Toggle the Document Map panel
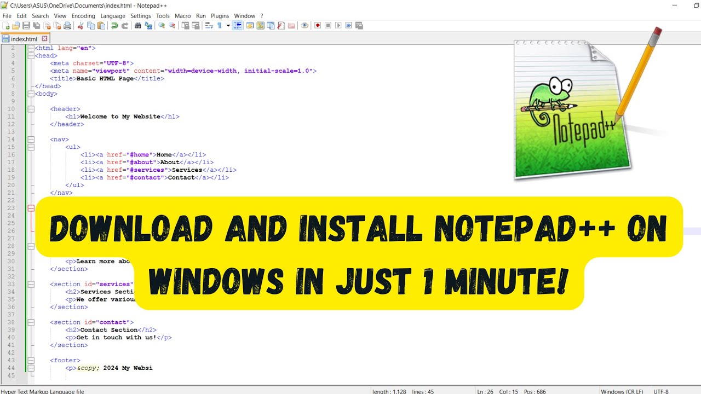Image resolution: width=701 pixels, height=394 pixels. (x=261, y=25)
